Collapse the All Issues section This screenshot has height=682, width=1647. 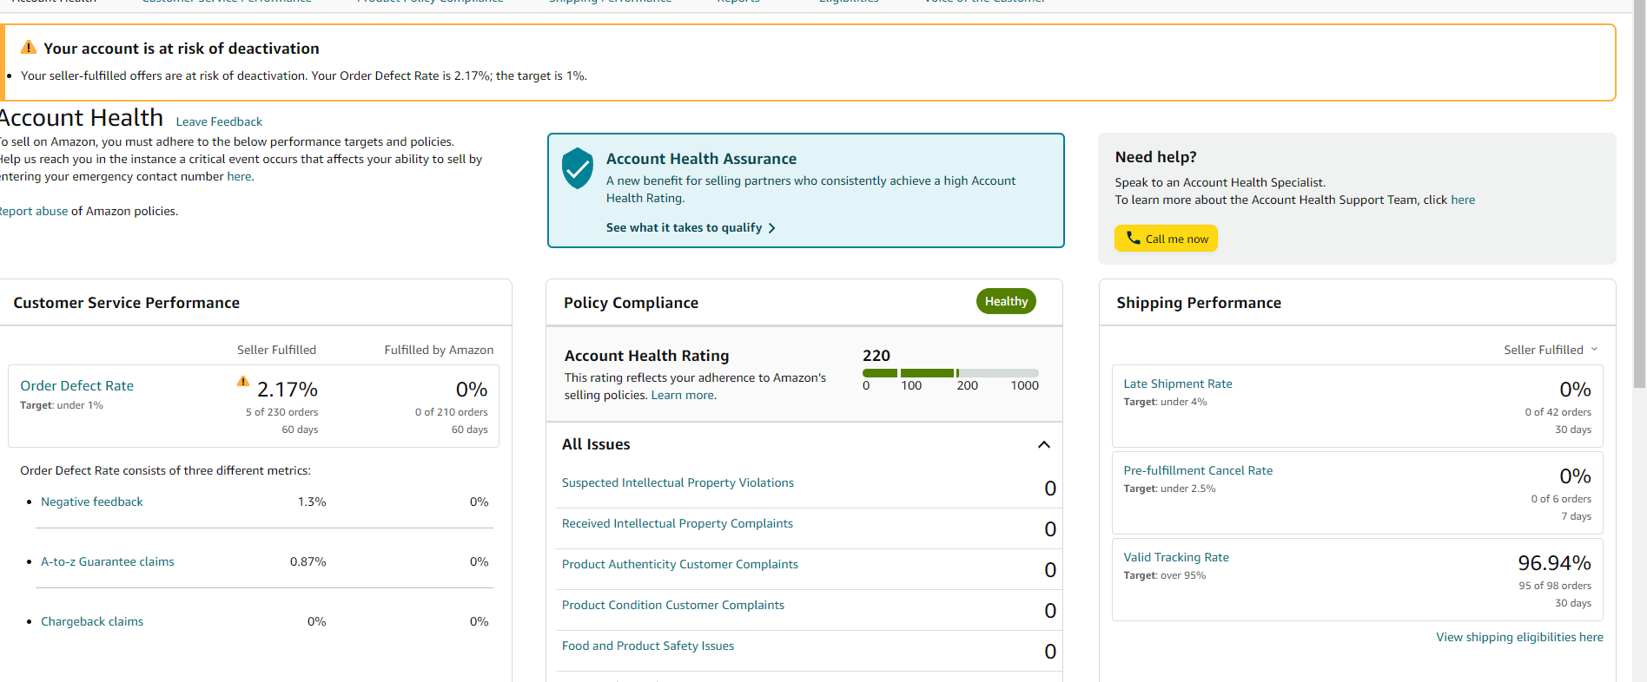coord(1044,444)
